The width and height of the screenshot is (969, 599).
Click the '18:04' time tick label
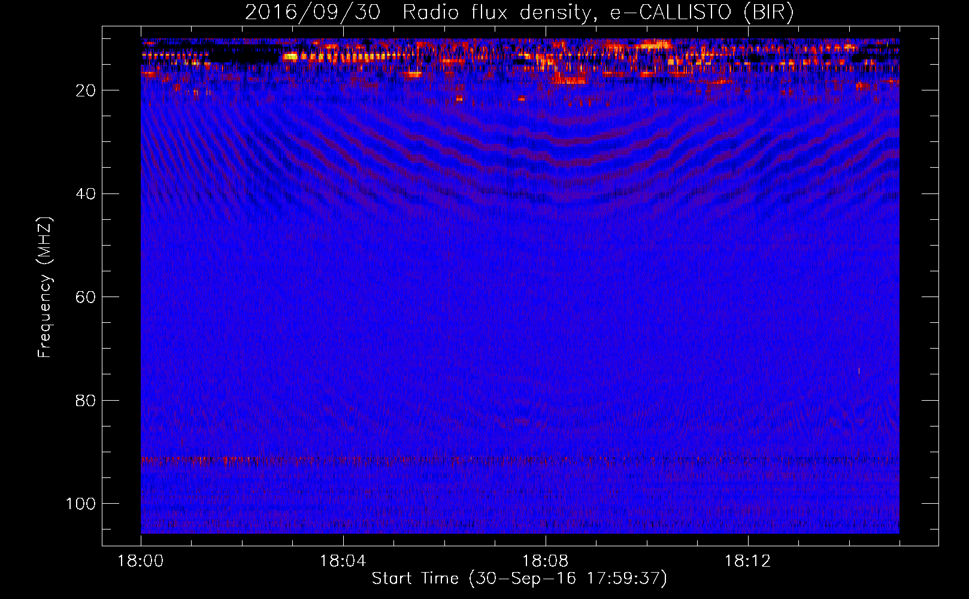[x=343, y=561]
